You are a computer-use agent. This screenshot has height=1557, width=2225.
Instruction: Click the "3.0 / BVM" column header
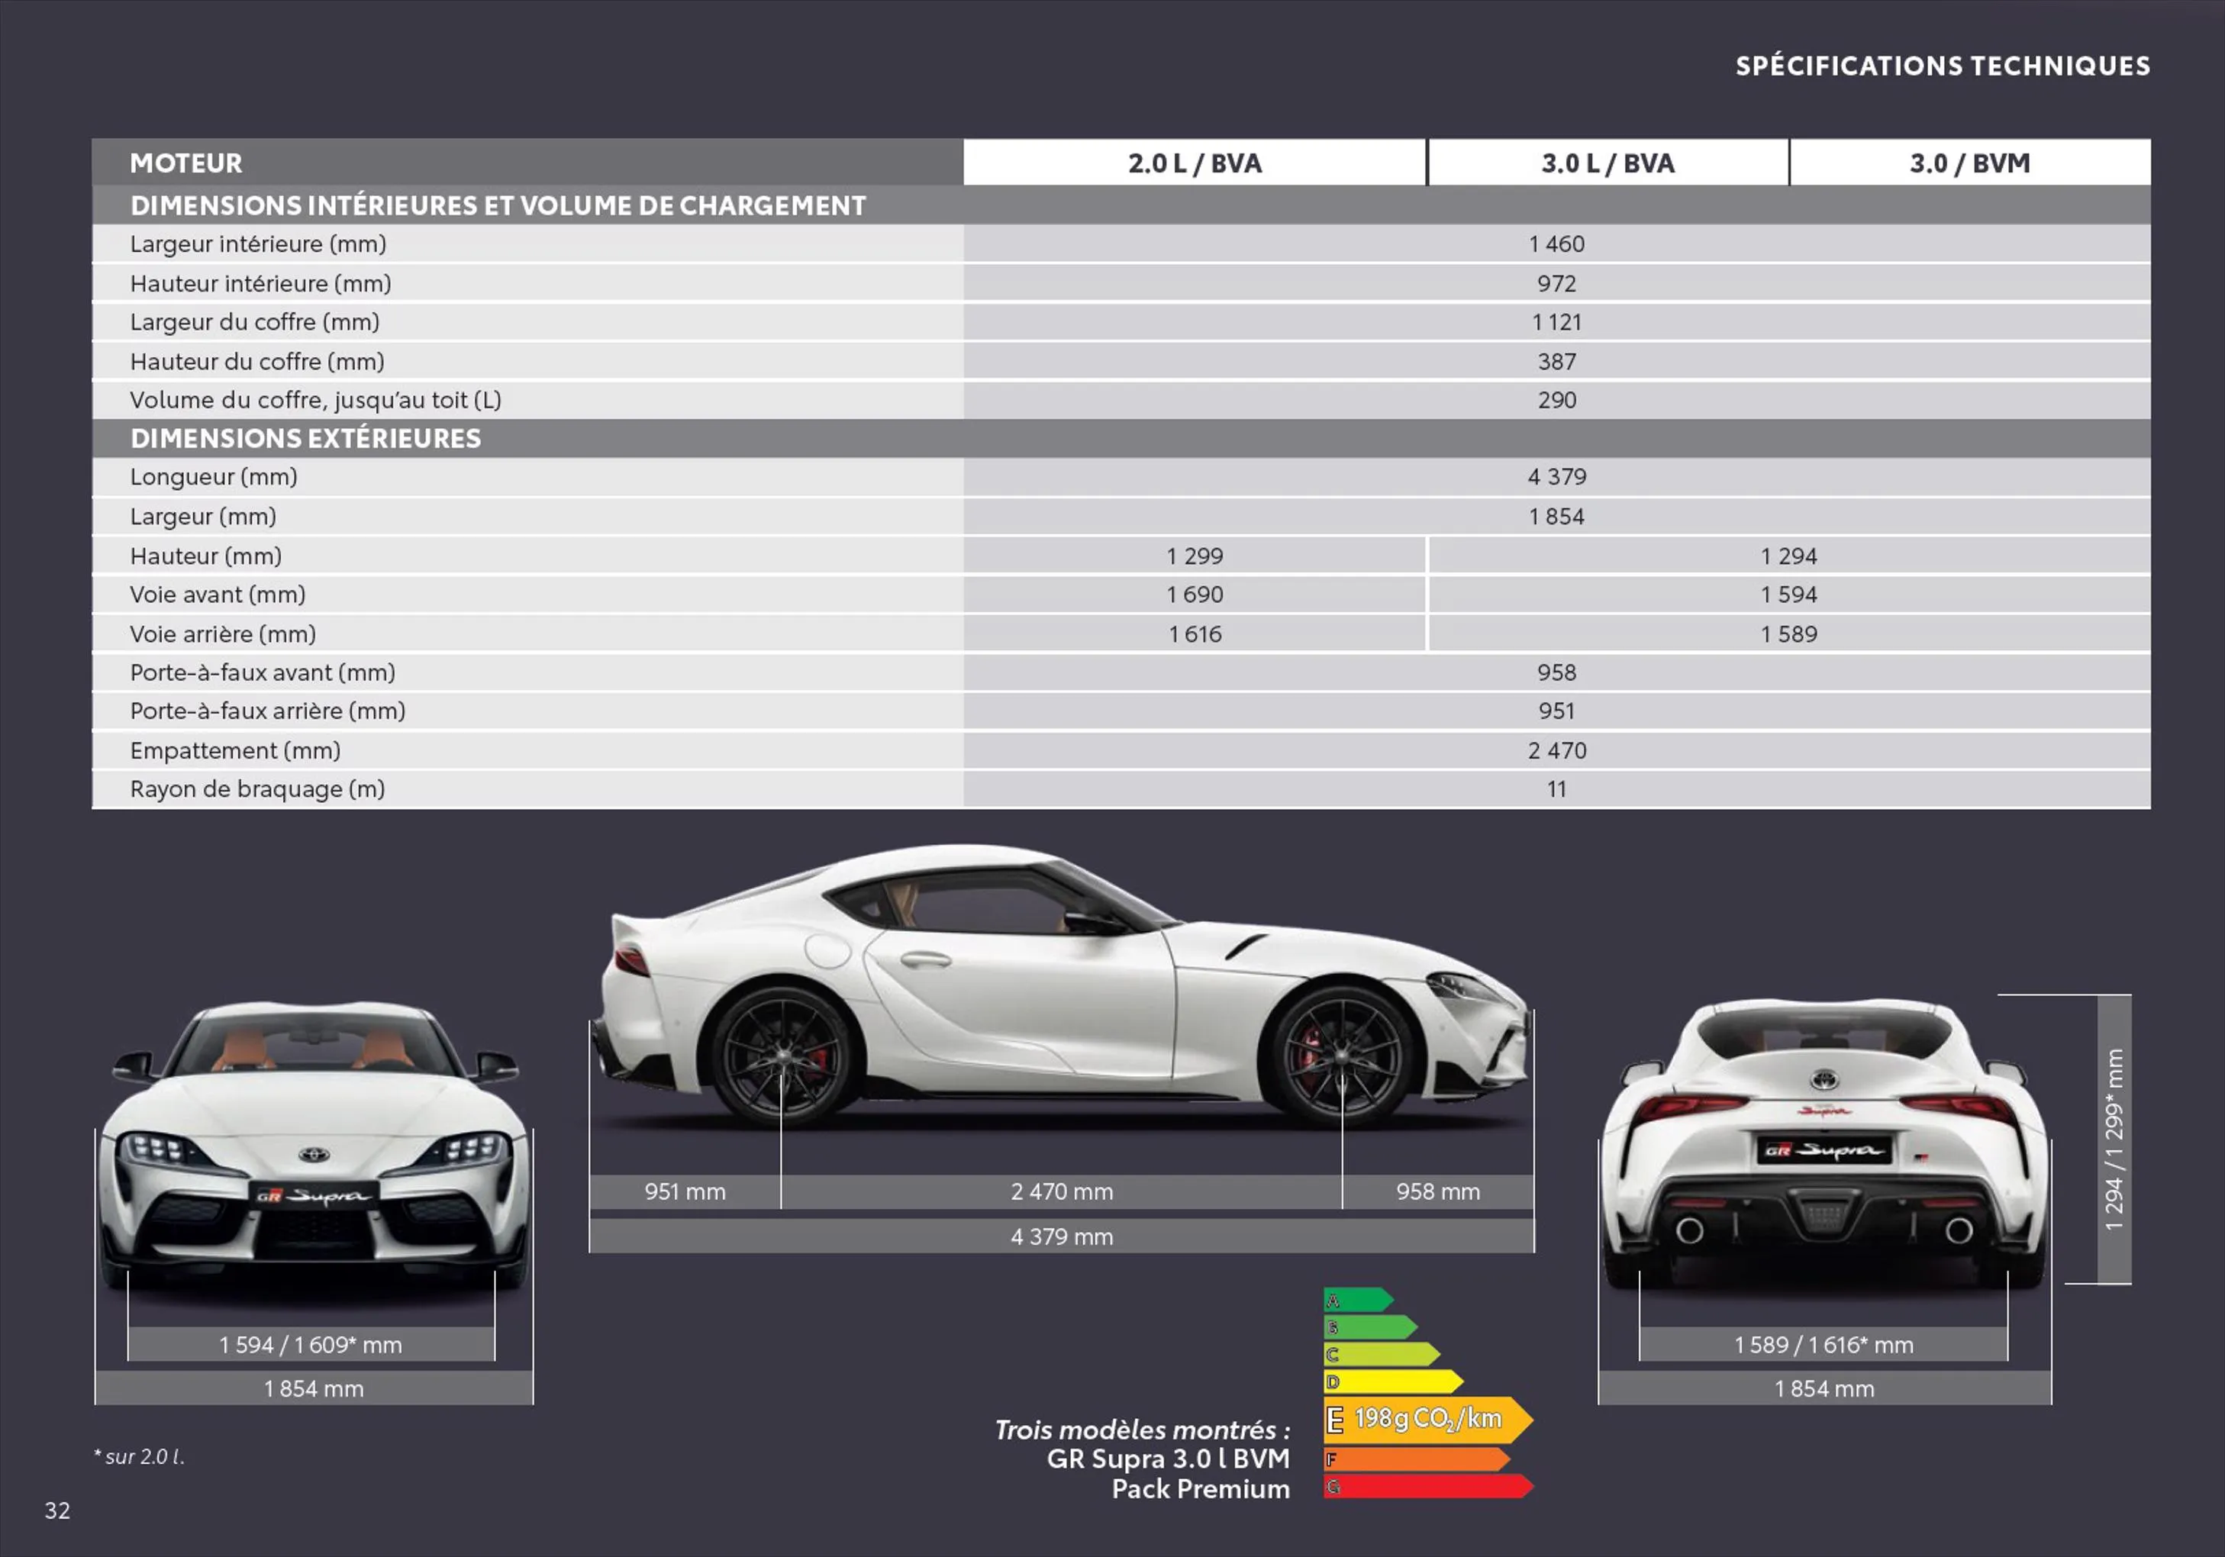click(x=1970, y=163)
